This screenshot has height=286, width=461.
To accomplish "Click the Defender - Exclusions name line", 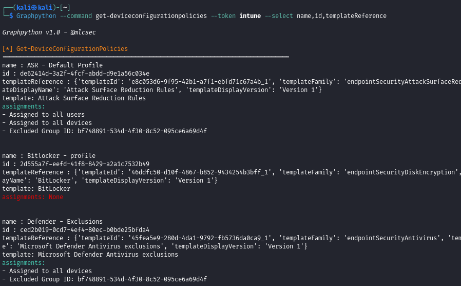I will coord(52,222).
